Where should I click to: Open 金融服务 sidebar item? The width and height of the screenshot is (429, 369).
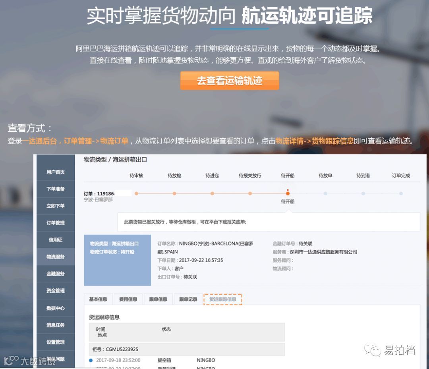pos(56,274)
